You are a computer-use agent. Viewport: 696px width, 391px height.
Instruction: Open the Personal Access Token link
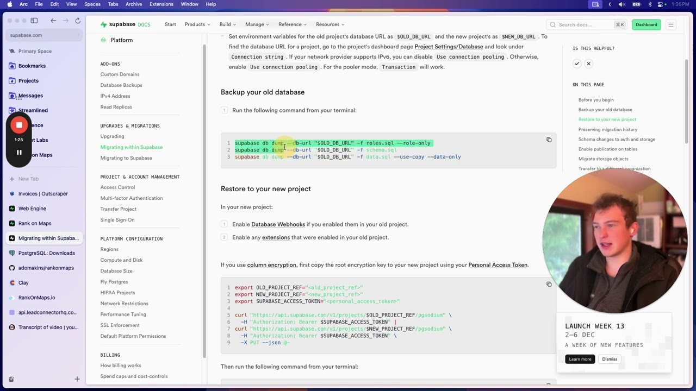click(498, 265)
